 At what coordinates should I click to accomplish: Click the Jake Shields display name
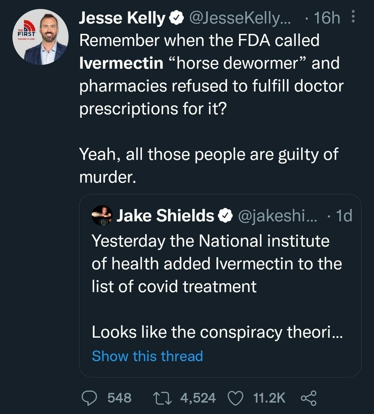tap(165, 216)
